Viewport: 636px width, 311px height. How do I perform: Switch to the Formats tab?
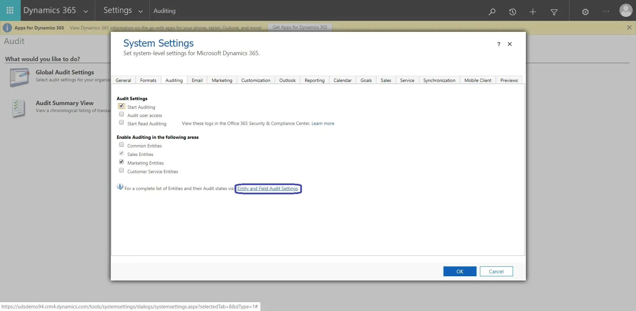coord(148,80)
